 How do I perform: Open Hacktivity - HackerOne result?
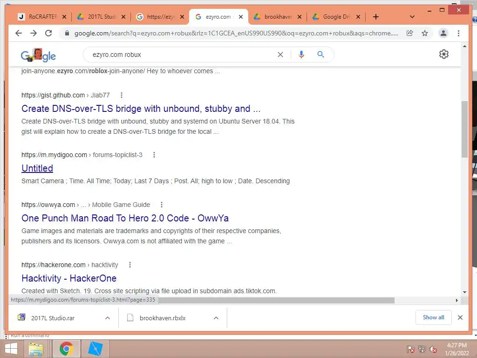tap(69, 278)
